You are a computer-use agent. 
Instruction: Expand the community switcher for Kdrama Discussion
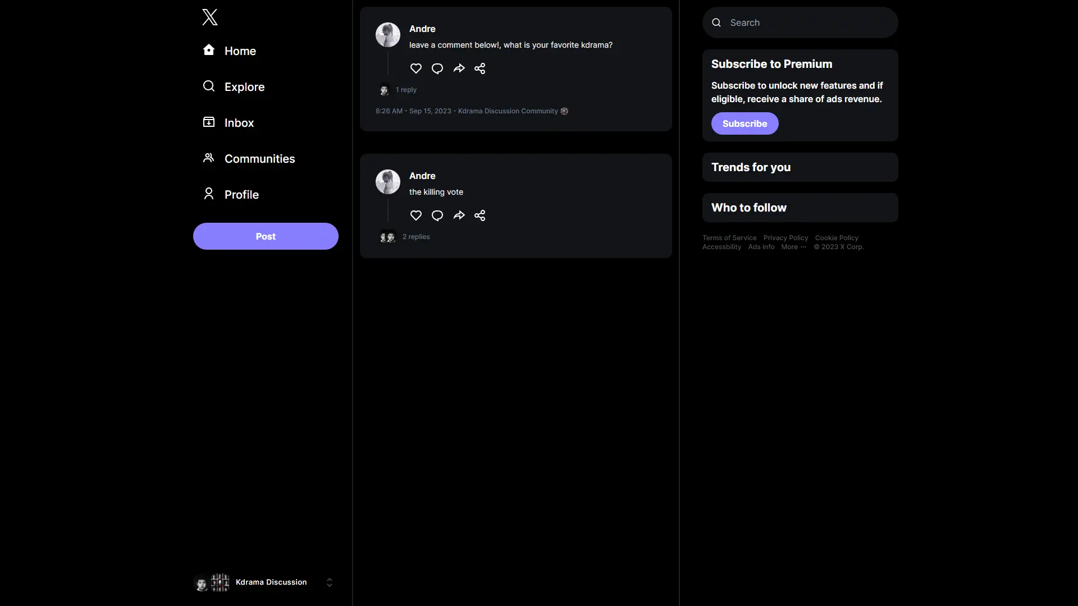coord(329,582)
